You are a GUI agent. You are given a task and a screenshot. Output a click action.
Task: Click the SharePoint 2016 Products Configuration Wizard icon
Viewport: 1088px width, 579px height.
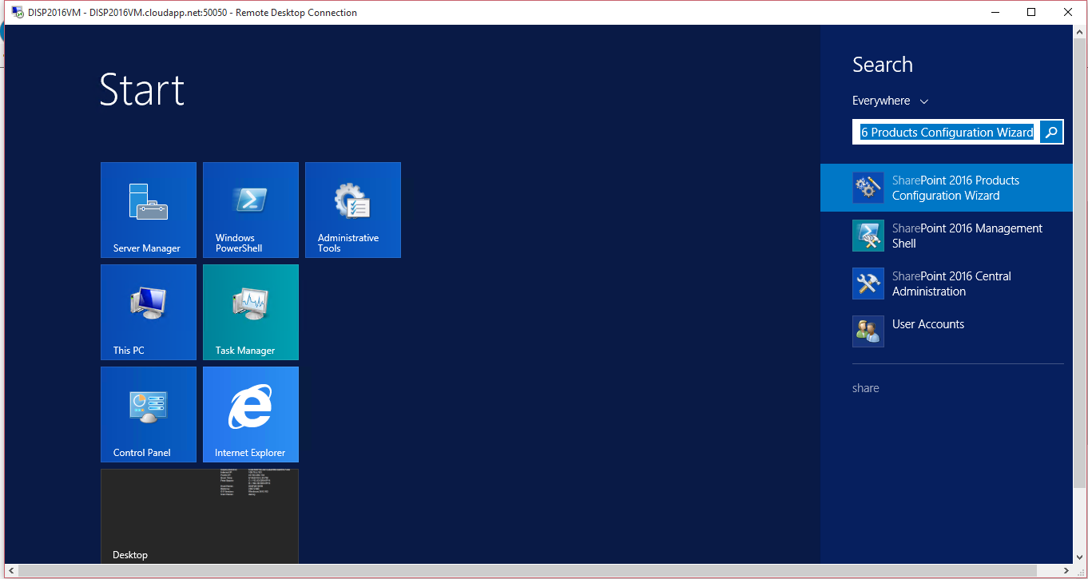point(868,188)
